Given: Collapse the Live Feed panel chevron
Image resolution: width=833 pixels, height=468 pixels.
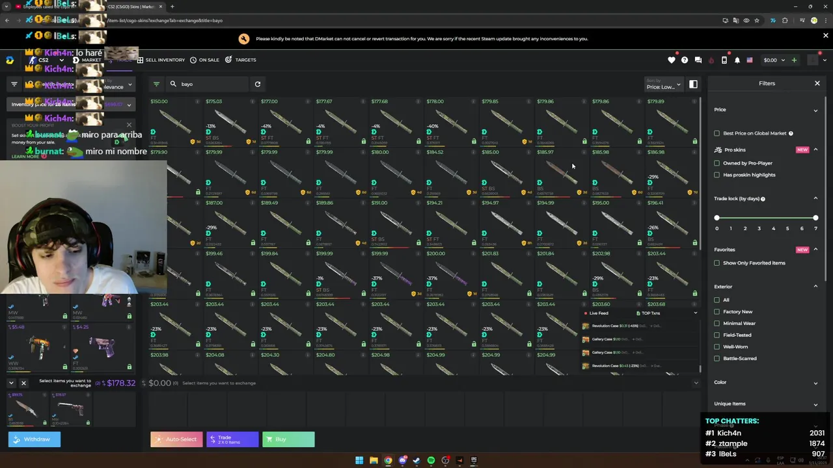Looking at the screenshot, I should (x=695, y=313).
